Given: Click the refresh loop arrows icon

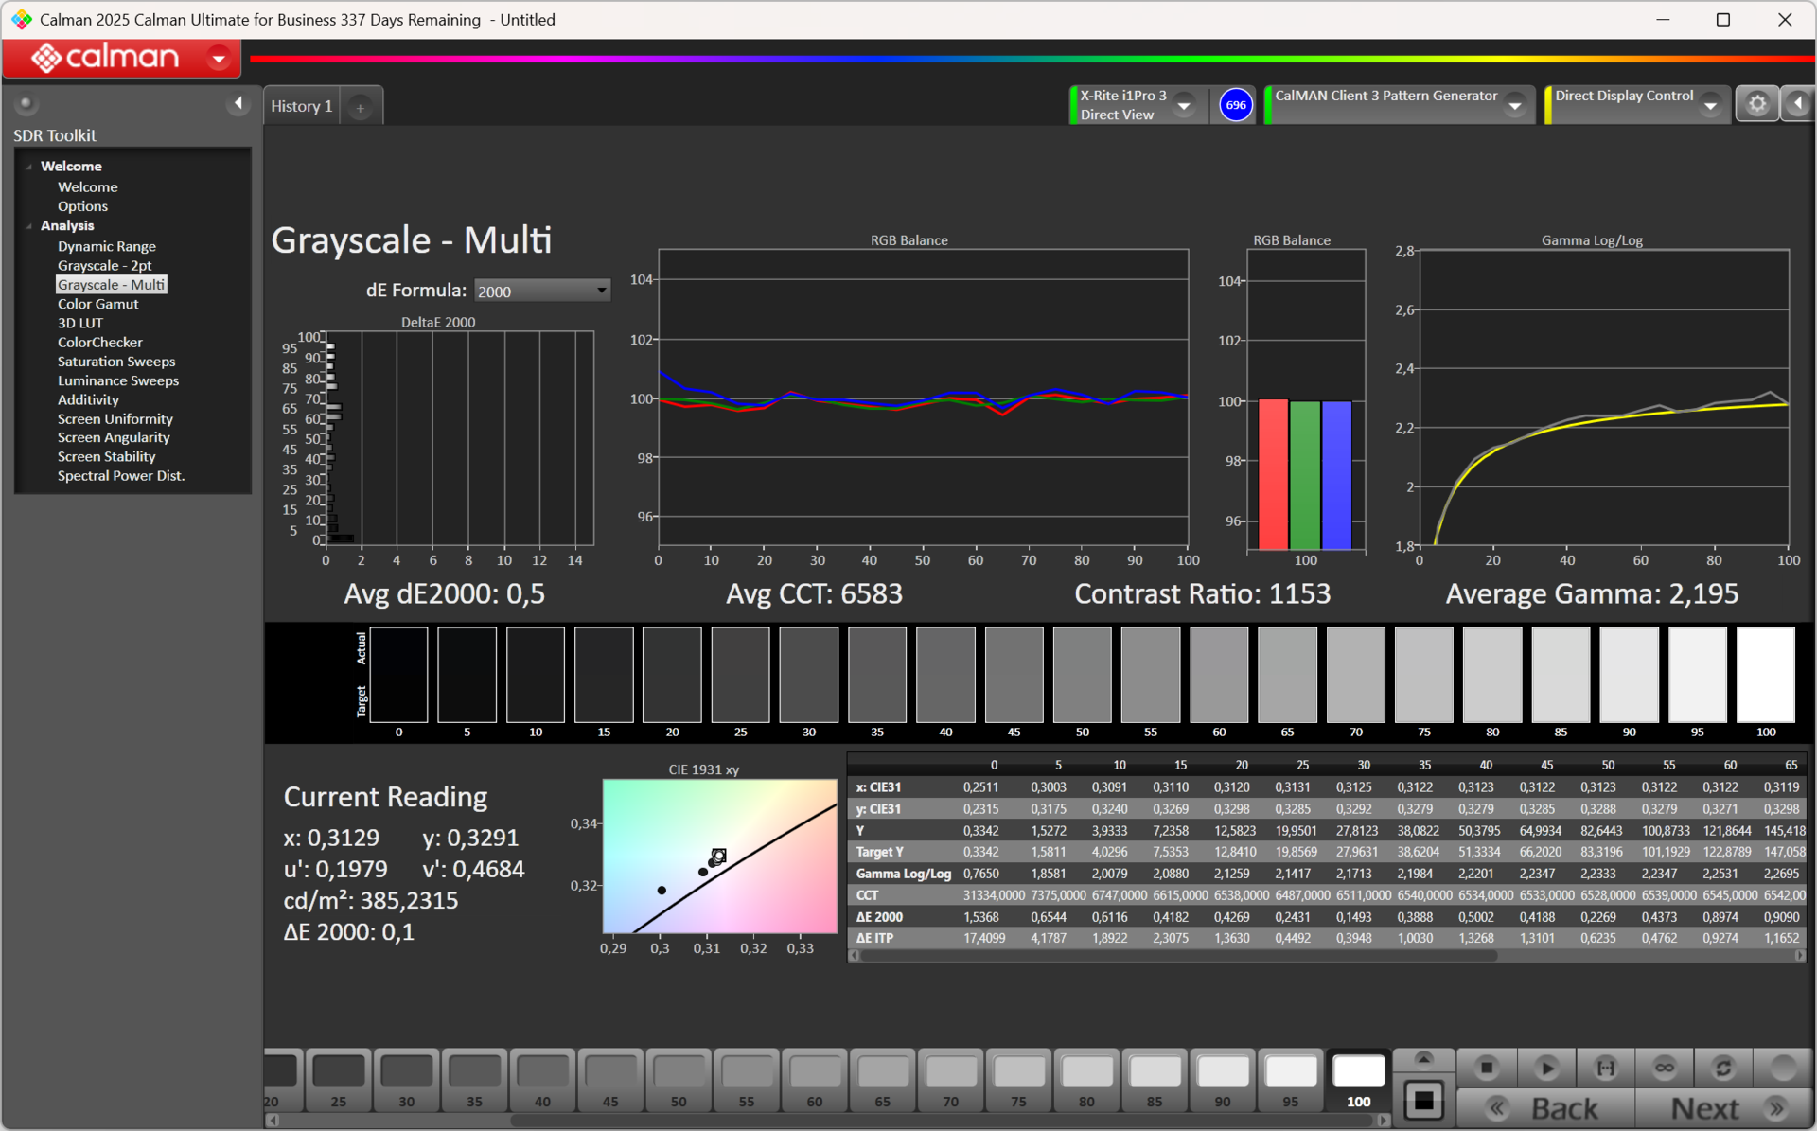Looking at the screenshot, I should pos(1723,1068).
